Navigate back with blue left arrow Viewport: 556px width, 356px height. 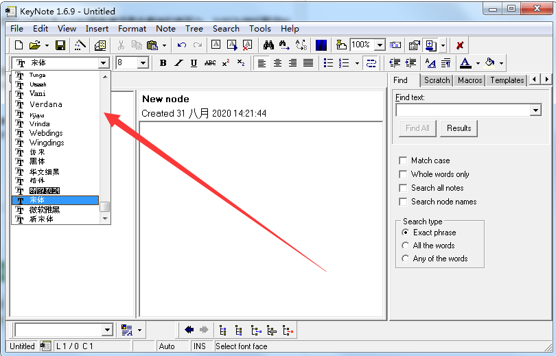click(x=189, y=330)
